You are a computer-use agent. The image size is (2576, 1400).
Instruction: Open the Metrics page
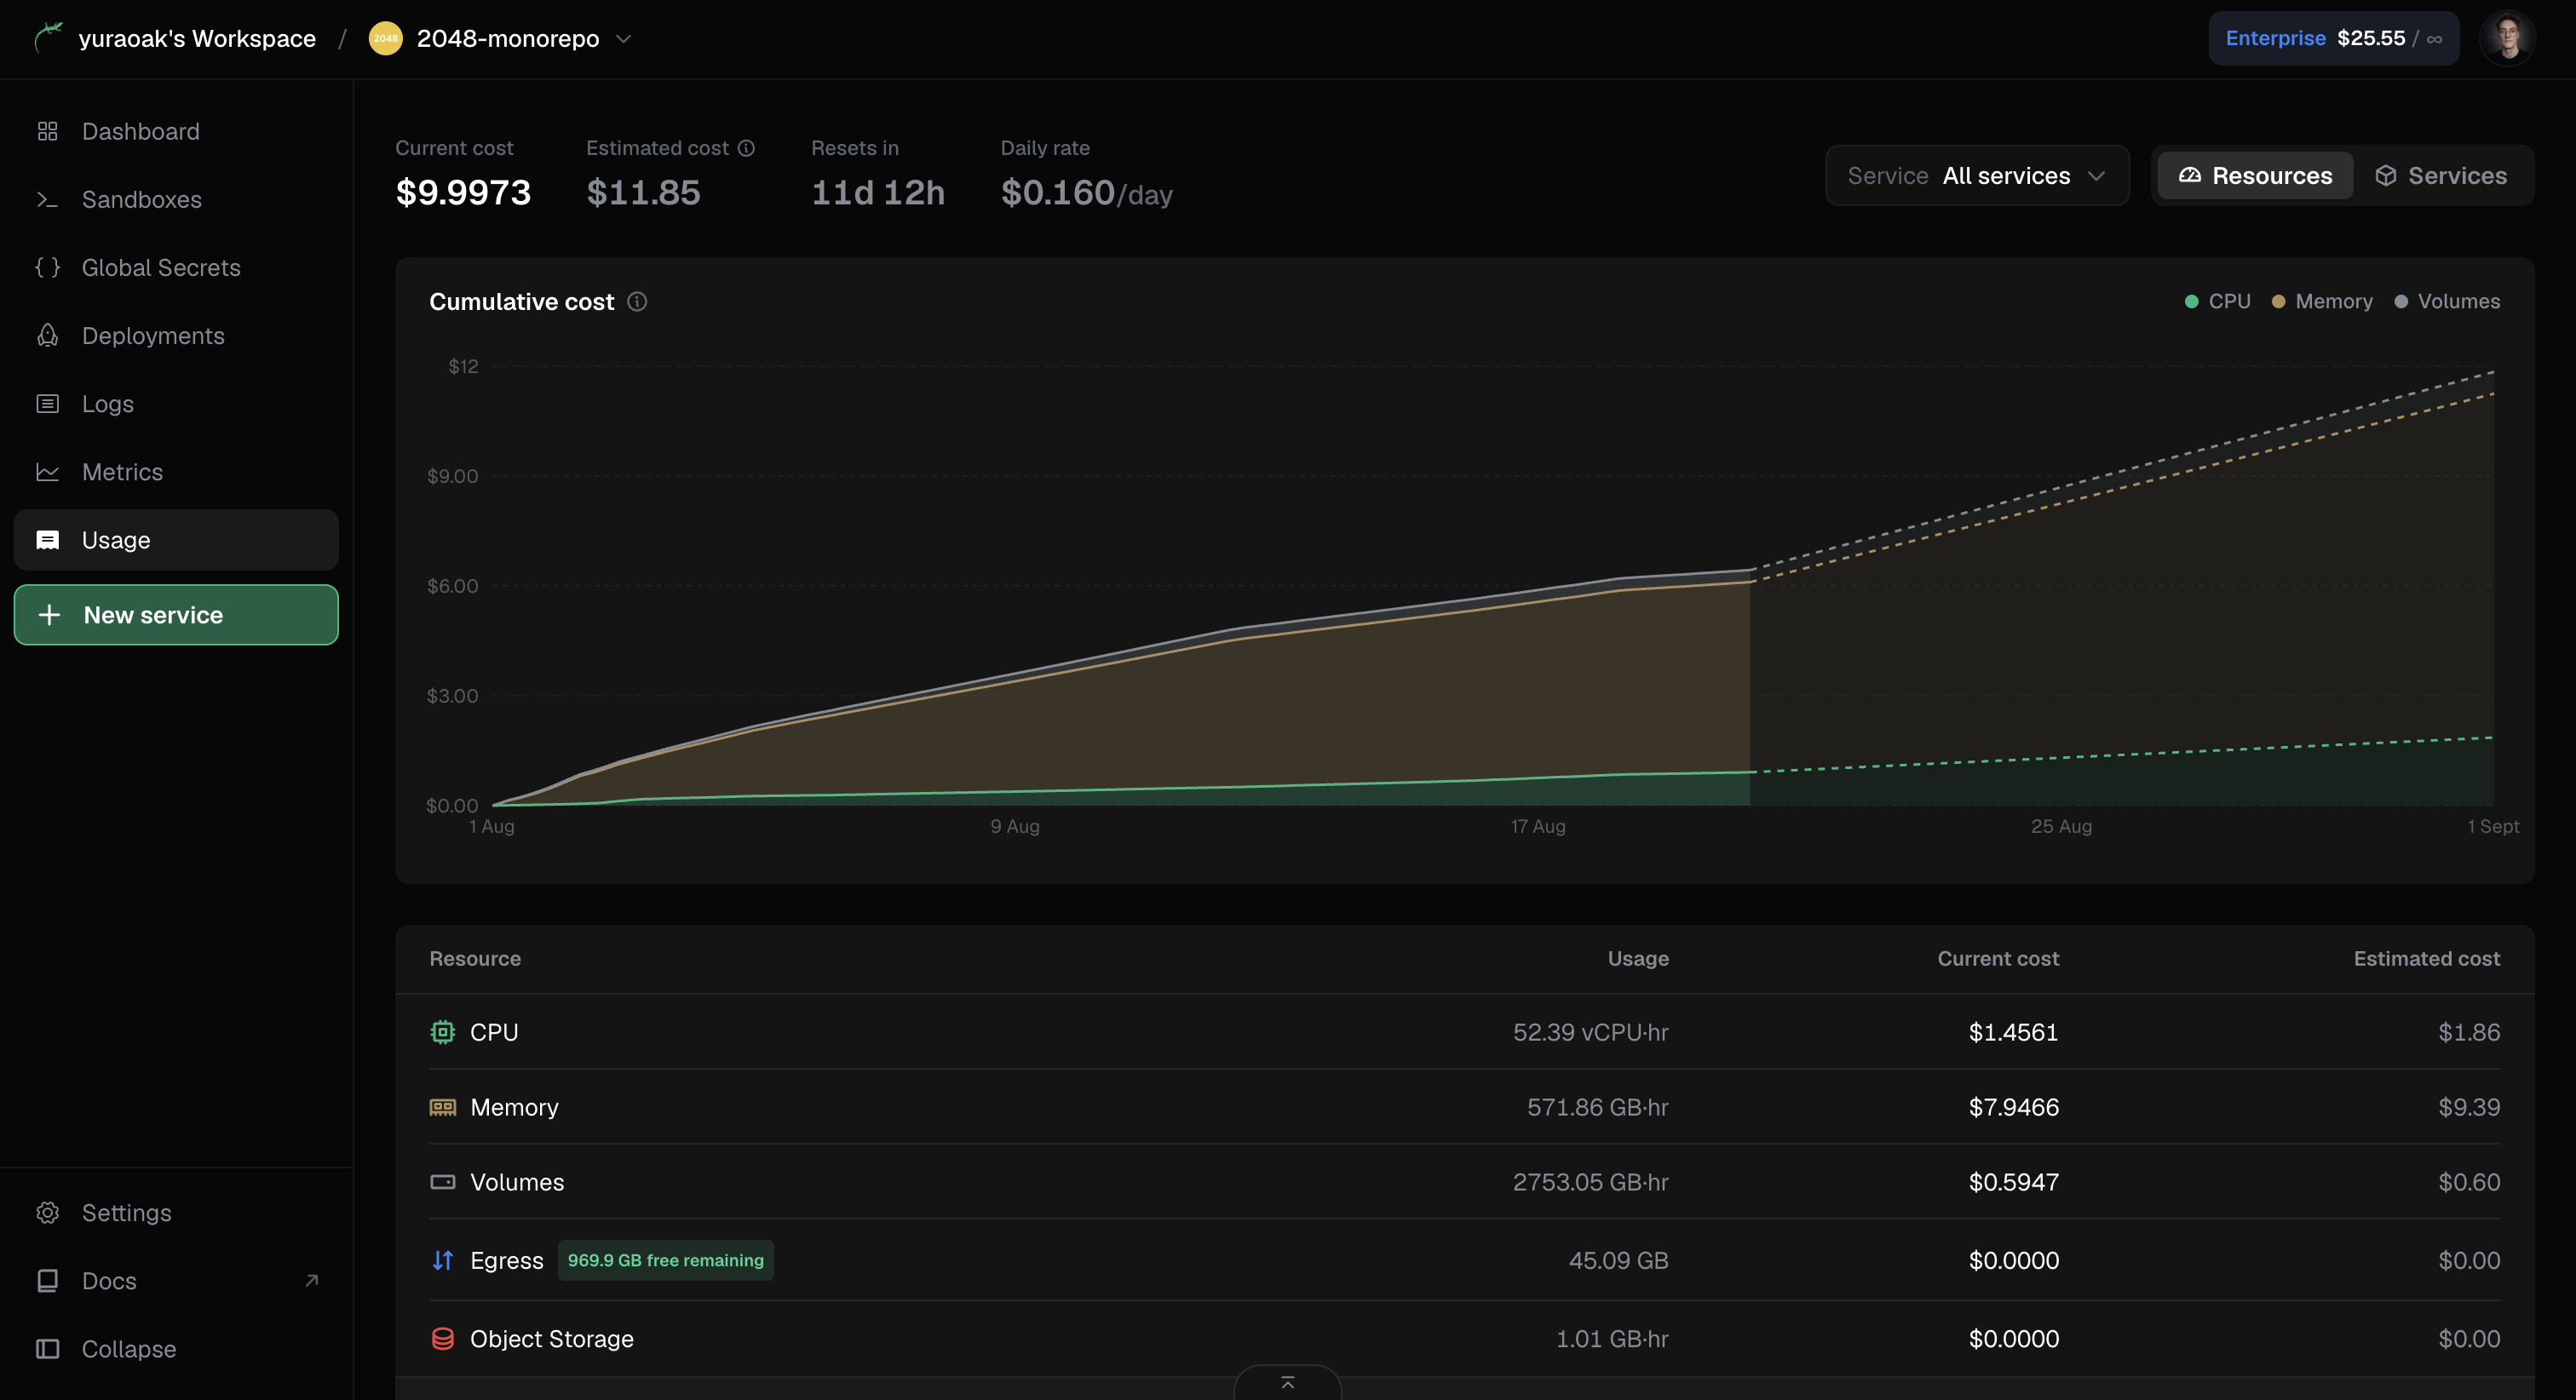pos(176,471)
